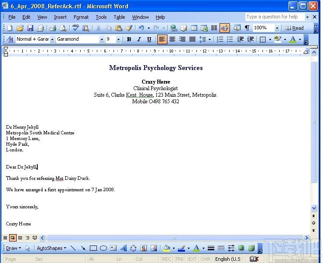
Task: Open the Table menu
Action: pyautogui.click(x=119, y=17)
